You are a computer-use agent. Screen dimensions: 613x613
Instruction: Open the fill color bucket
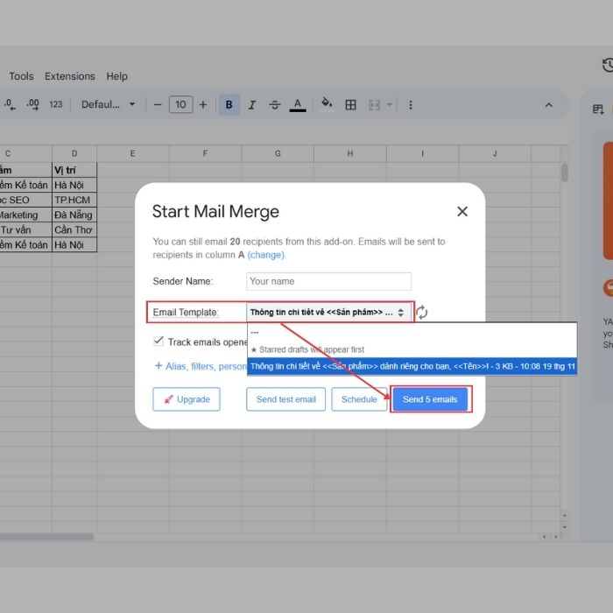pos(327,104)
